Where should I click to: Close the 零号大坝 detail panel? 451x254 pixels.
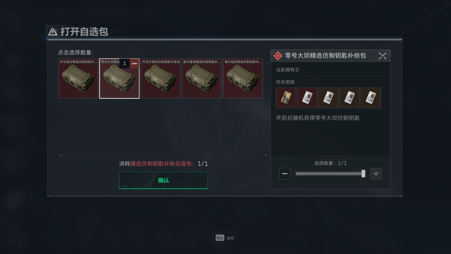383,56
